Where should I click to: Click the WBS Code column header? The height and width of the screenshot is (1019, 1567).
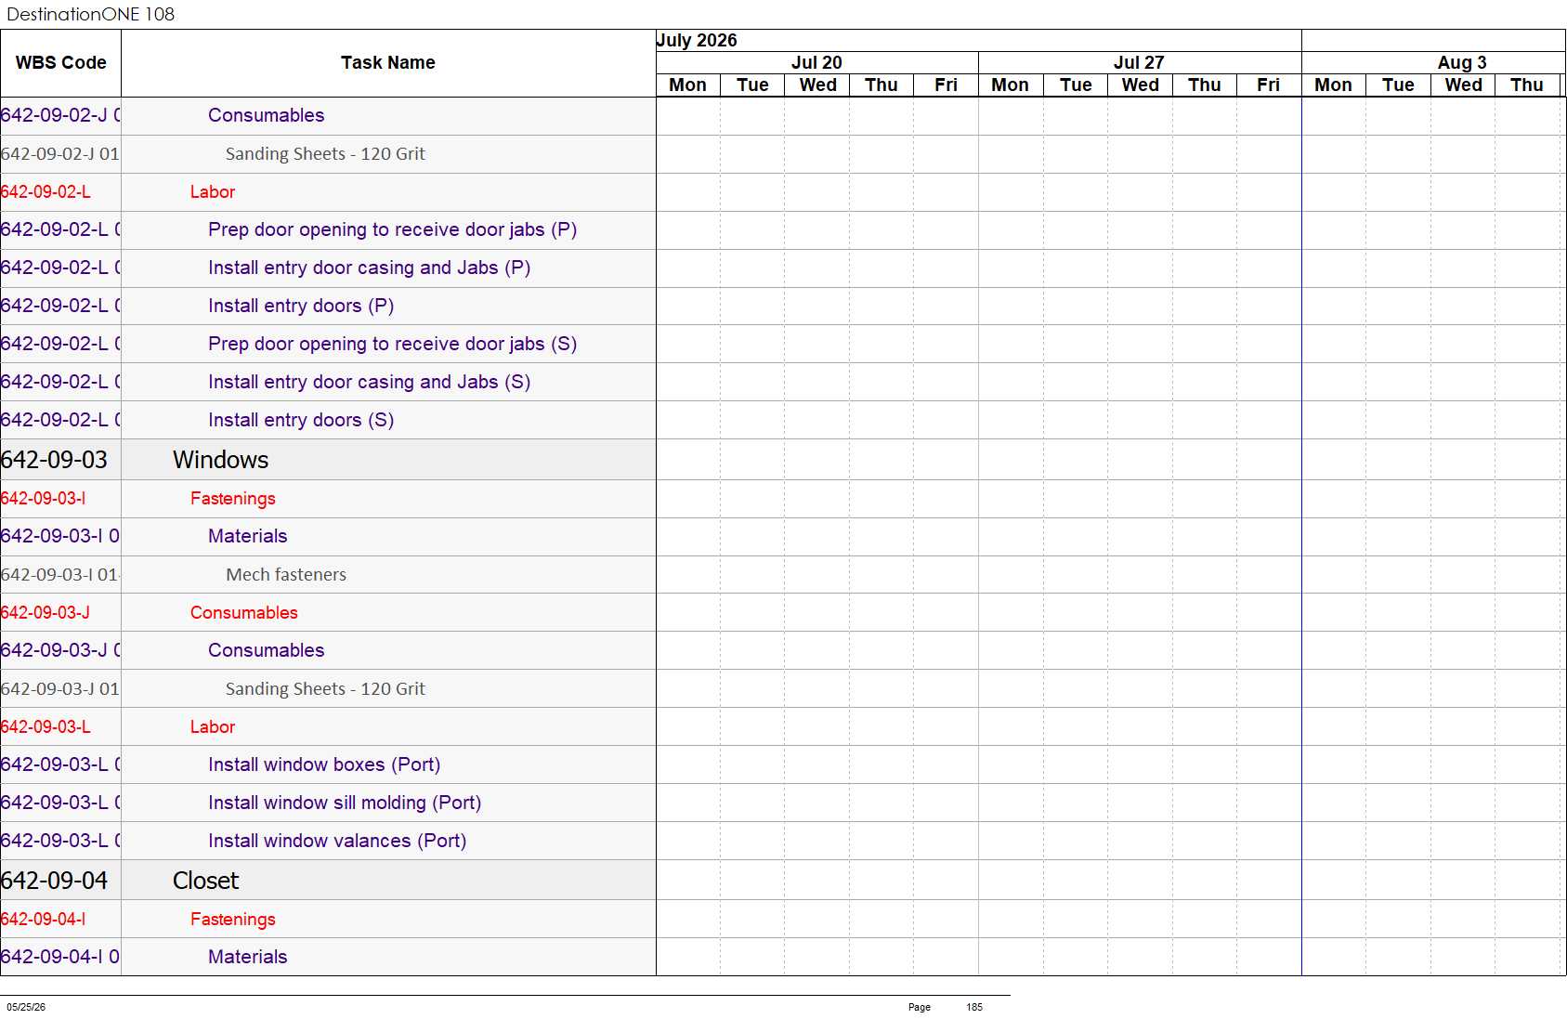coord(60,63)
